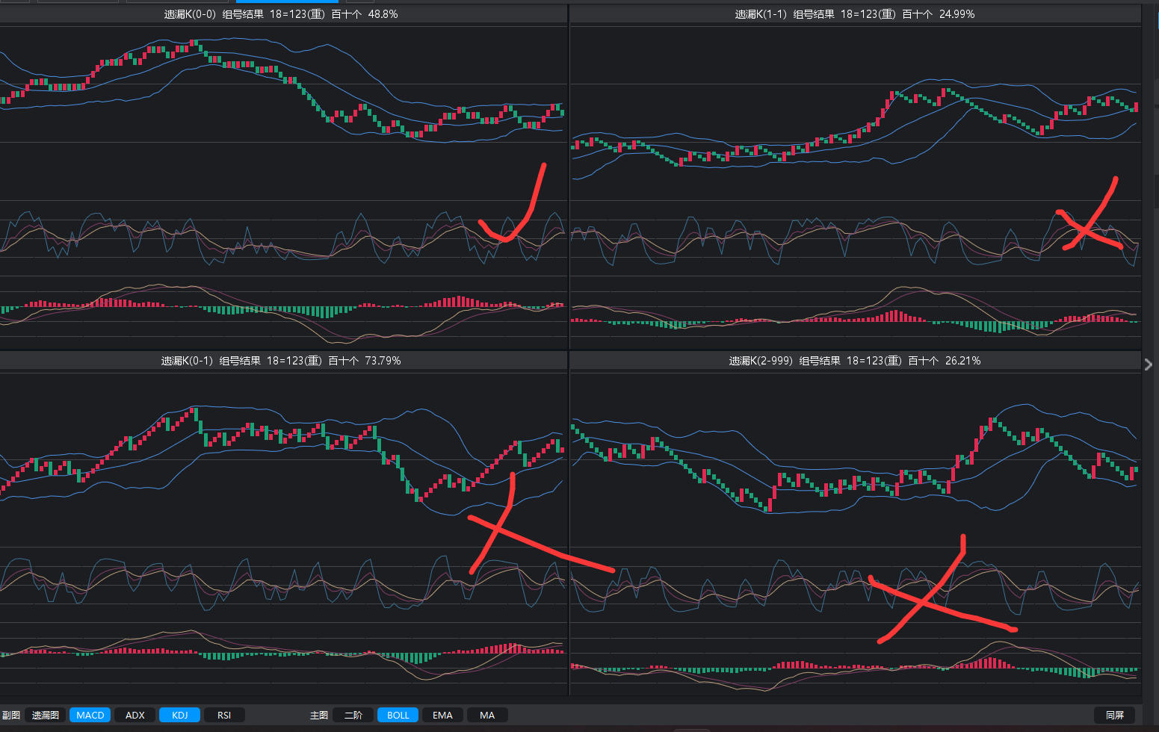Select the 遗漏K(1-1) chart title bar

click(x=855, y=14)
